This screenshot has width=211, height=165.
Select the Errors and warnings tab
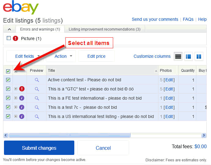click(40, 29)
